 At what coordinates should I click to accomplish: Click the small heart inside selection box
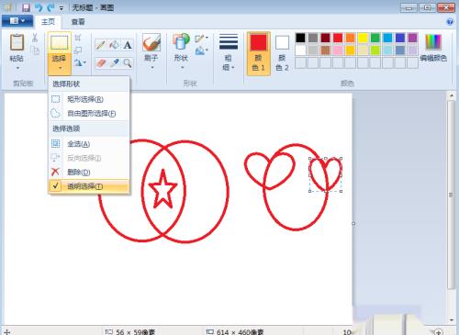coord(326,173)
